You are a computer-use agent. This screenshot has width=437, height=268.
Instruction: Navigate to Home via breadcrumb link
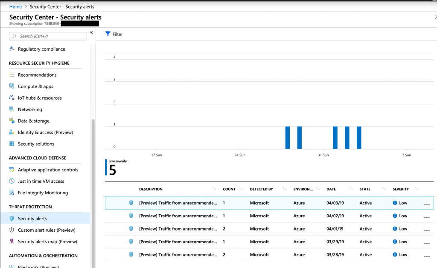[x=16, y=7]
